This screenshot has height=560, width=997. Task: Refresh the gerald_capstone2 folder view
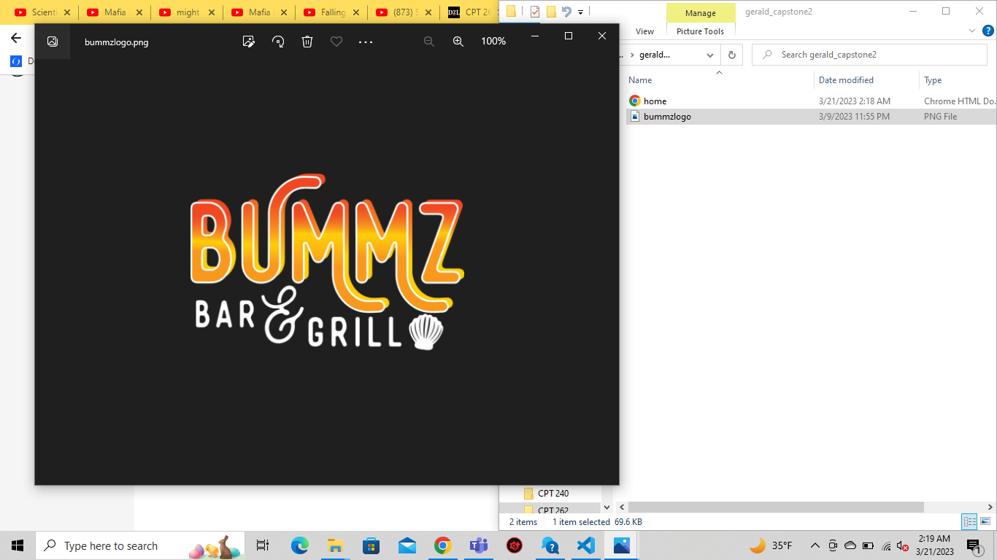point(732,55)
